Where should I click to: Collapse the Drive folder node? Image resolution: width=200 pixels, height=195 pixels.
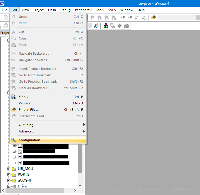pyautogui.click(x=8, y=186)
